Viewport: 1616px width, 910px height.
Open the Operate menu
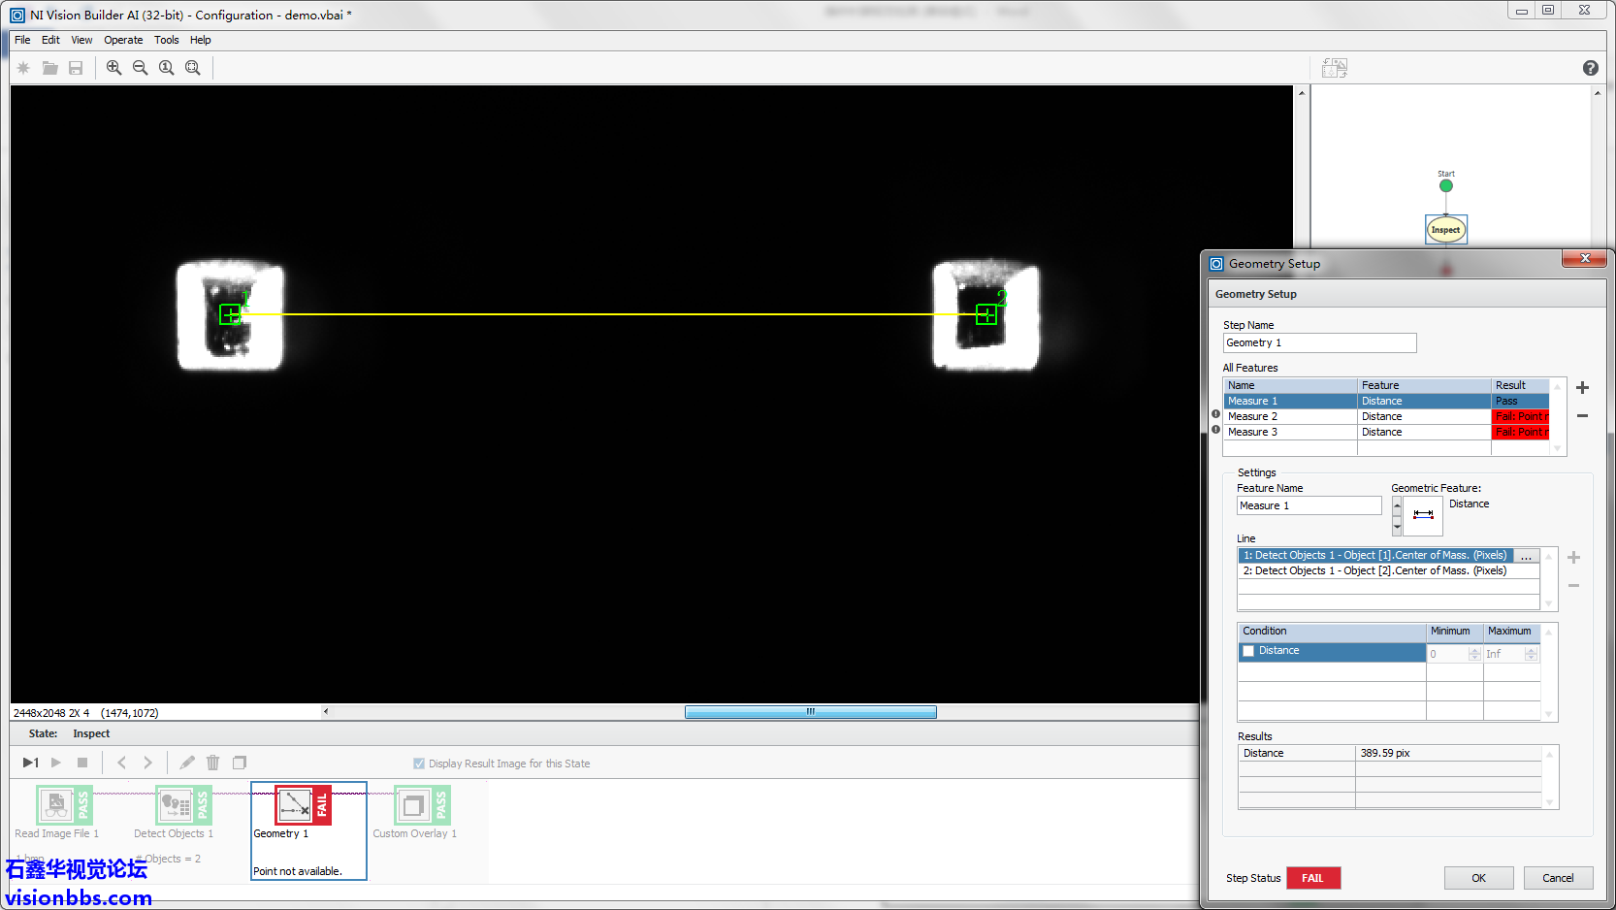tap(123, 40)
